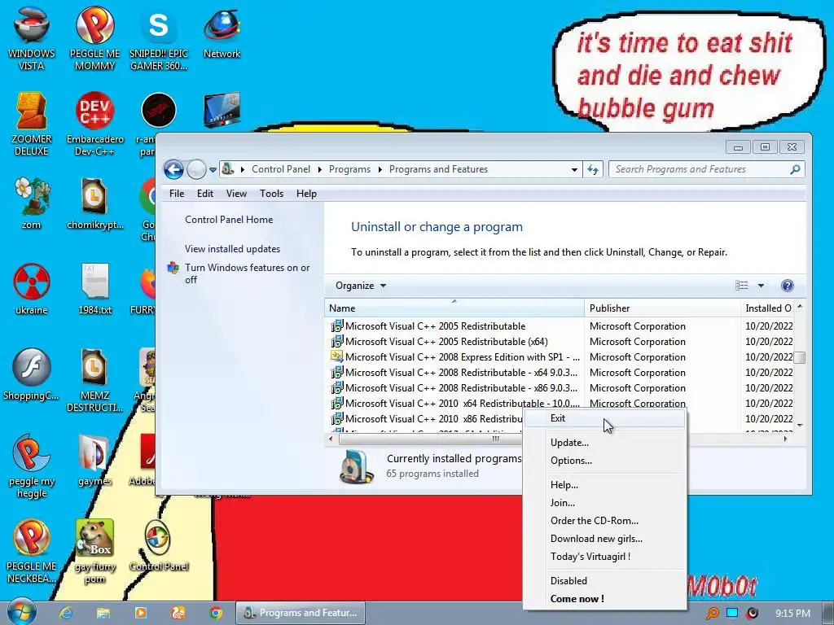The image size is (834, 625).
Task: Click the Help question mark icon
Action: click(x=788, y=286)
